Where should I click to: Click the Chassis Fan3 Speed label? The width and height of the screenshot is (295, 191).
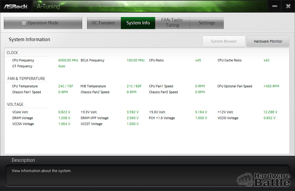tap(163, 92)
